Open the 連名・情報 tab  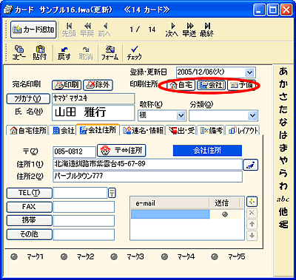[x=143, y=130]
